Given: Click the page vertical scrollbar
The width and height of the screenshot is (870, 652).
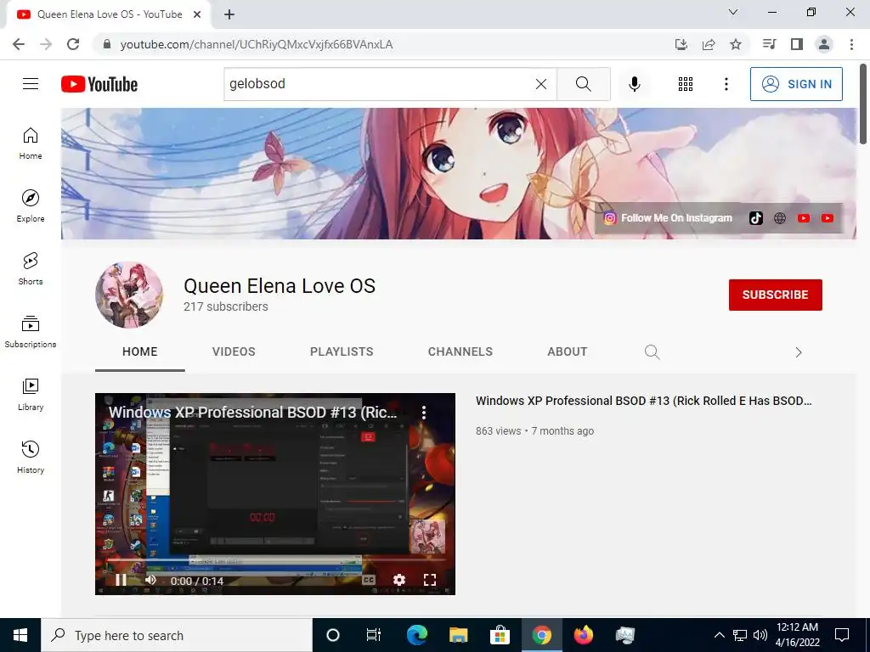Looking at the screenshot, I should pos(863,103).
